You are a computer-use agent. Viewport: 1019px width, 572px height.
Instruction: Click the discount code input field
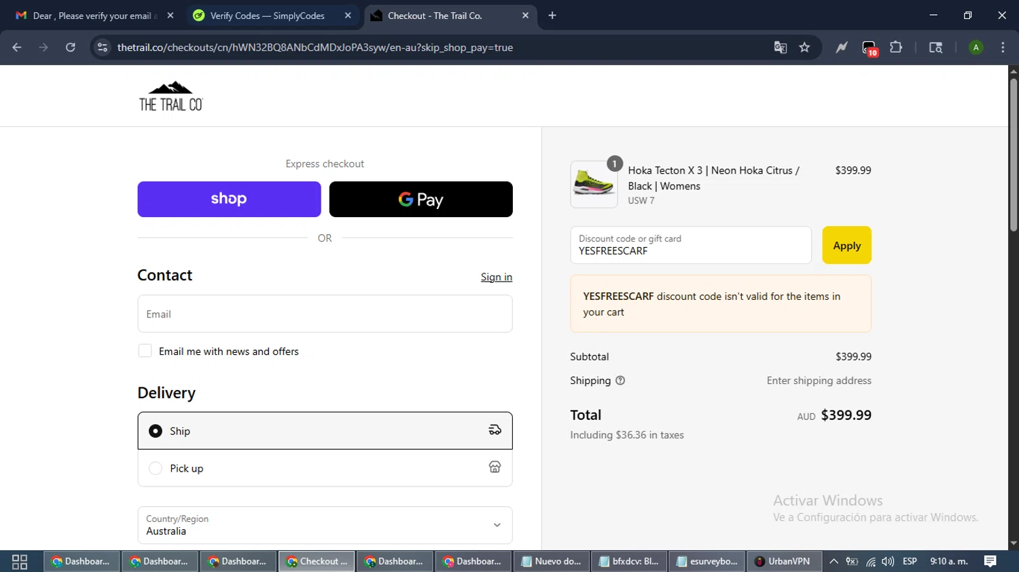[691, 245]
